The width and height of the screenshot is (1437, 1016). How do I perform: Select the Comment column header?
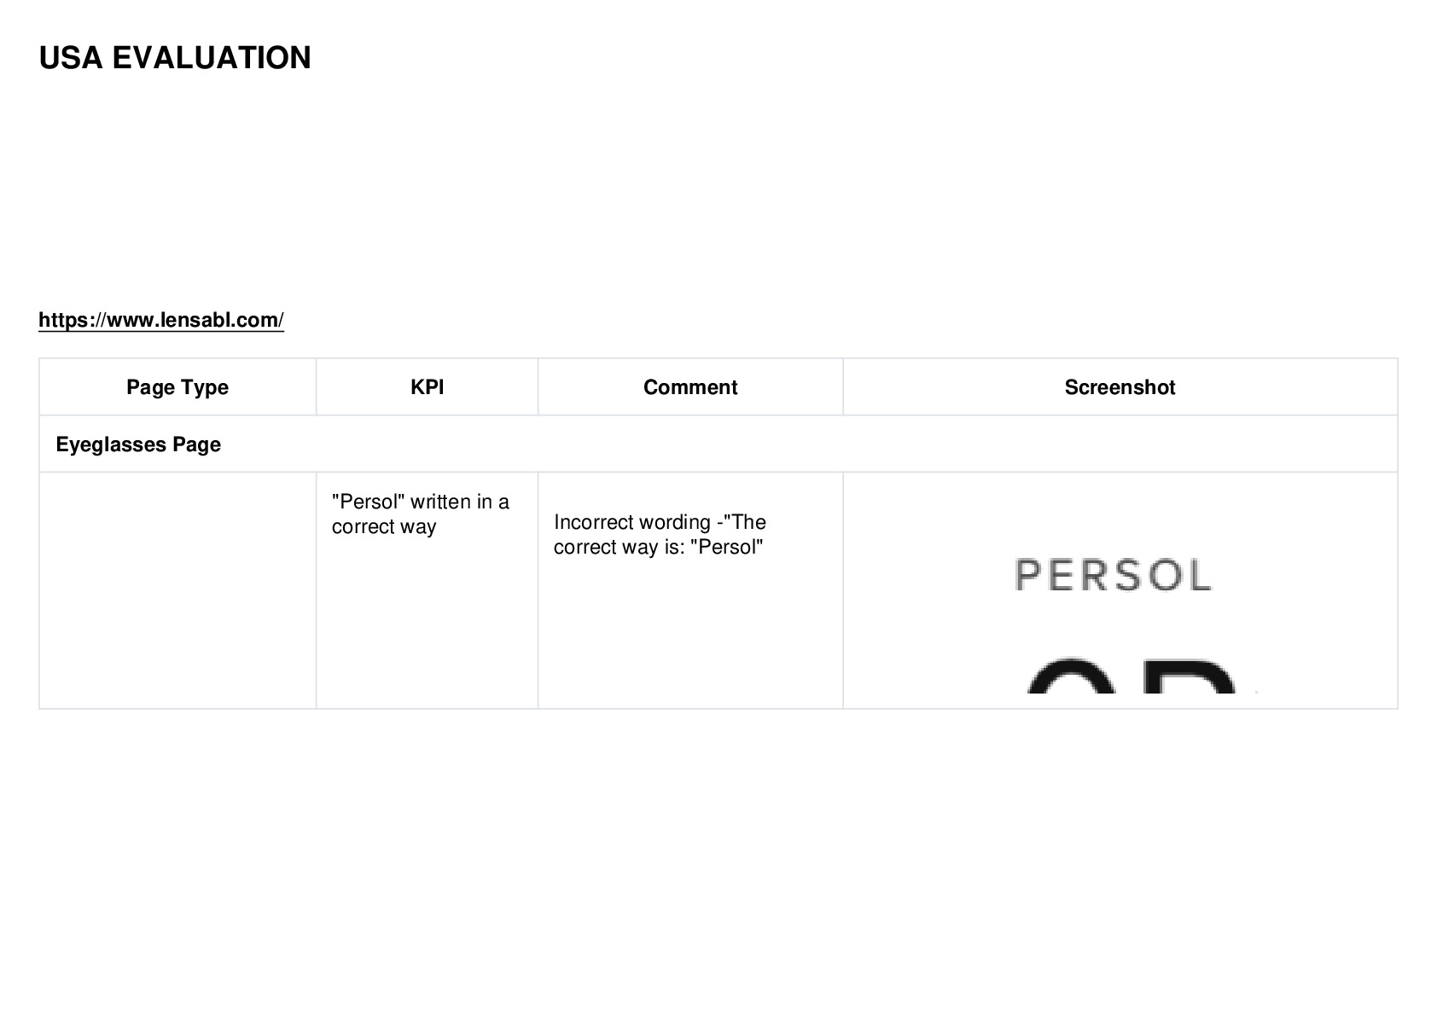pyautogui.click(x=690, y=387)
